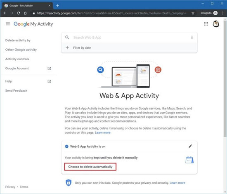The height and width of the screenshot is (194, 227).
Task: Reload the current page
Action: [x=19, y=13]
